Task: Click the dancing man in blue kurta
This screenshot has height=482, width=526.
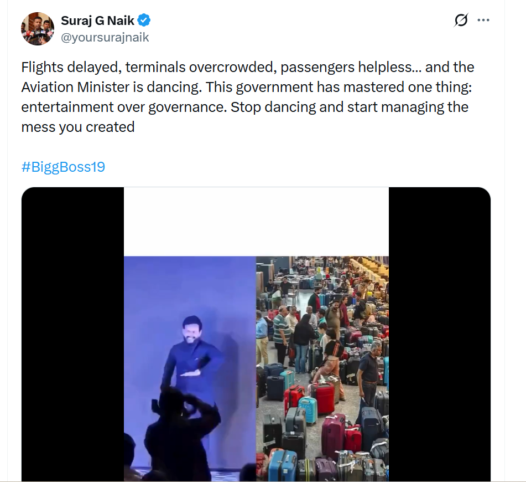Action: pos(194,355)
